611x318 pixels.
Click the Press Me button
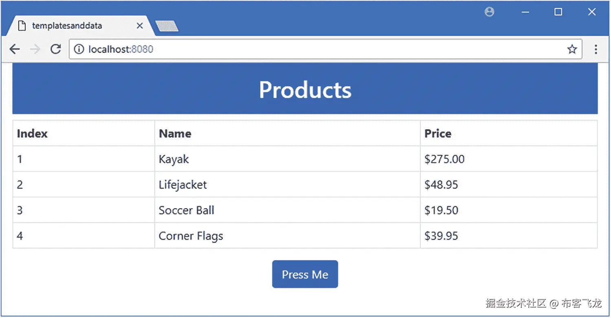pos(305,274)
